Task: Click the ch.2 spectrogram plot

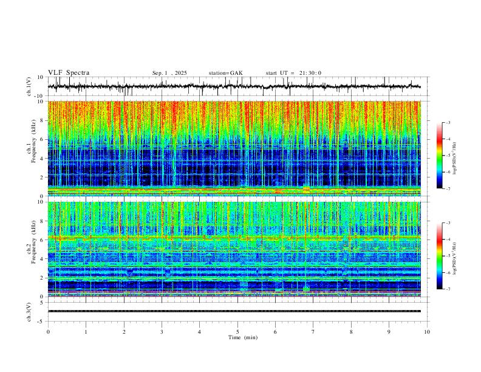Action: point(234,249)
